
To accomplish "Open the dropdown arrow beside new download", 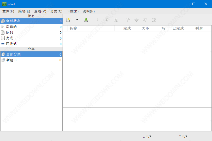I will click(77, 20).
